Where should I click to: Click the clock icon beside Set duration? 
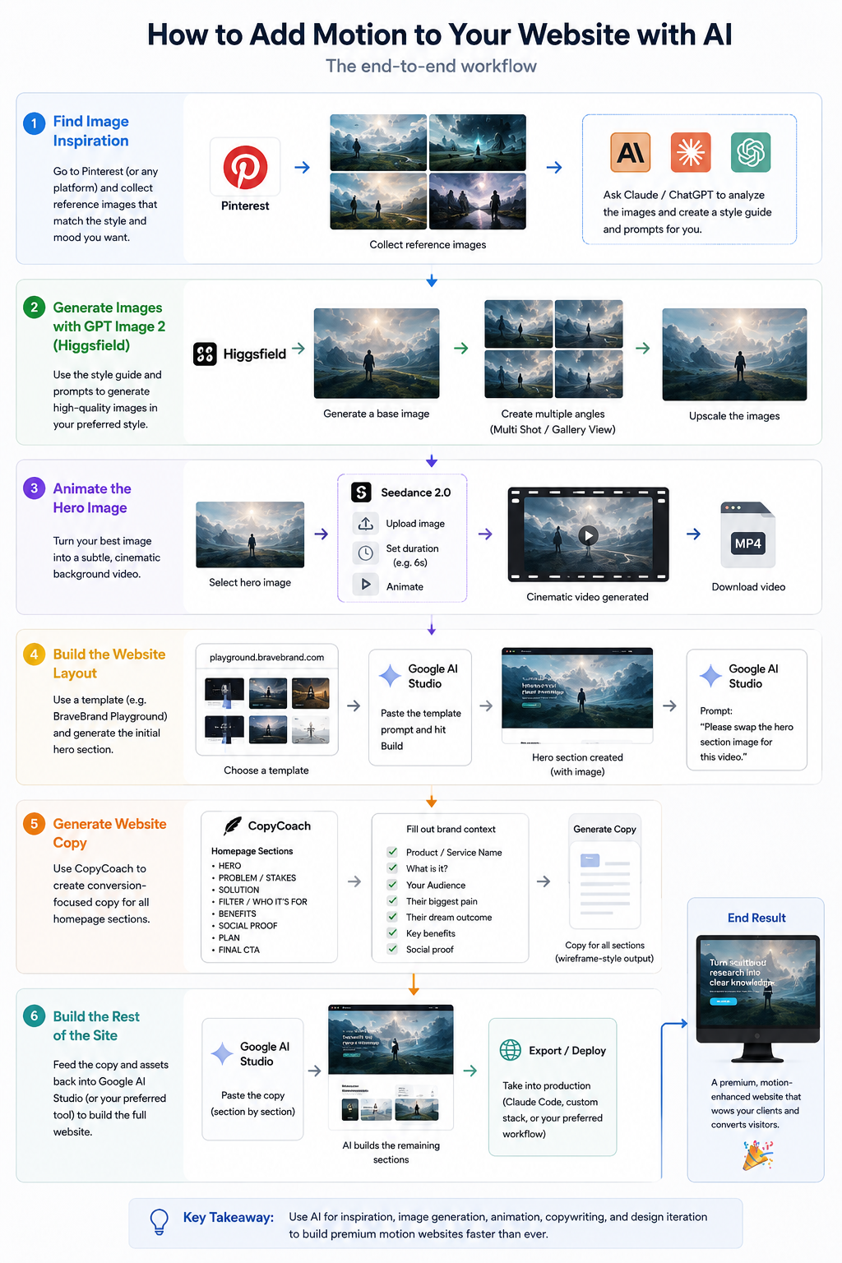(x=366, y=553)
